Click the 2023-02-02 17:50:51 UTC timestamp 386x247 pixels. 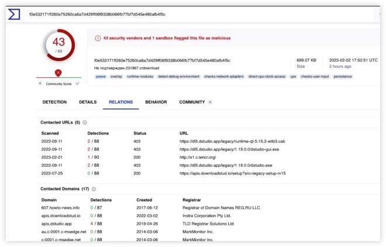point(353,60)
